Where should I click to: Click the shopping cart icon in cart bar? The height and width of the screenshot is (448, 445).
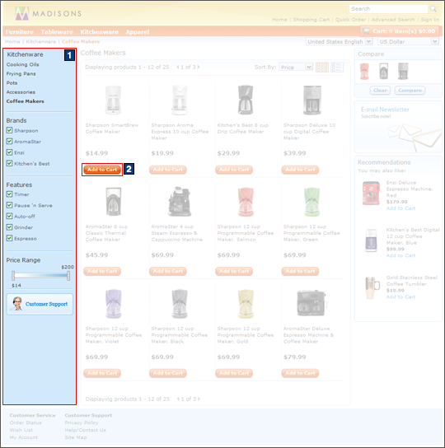[366, 30]
